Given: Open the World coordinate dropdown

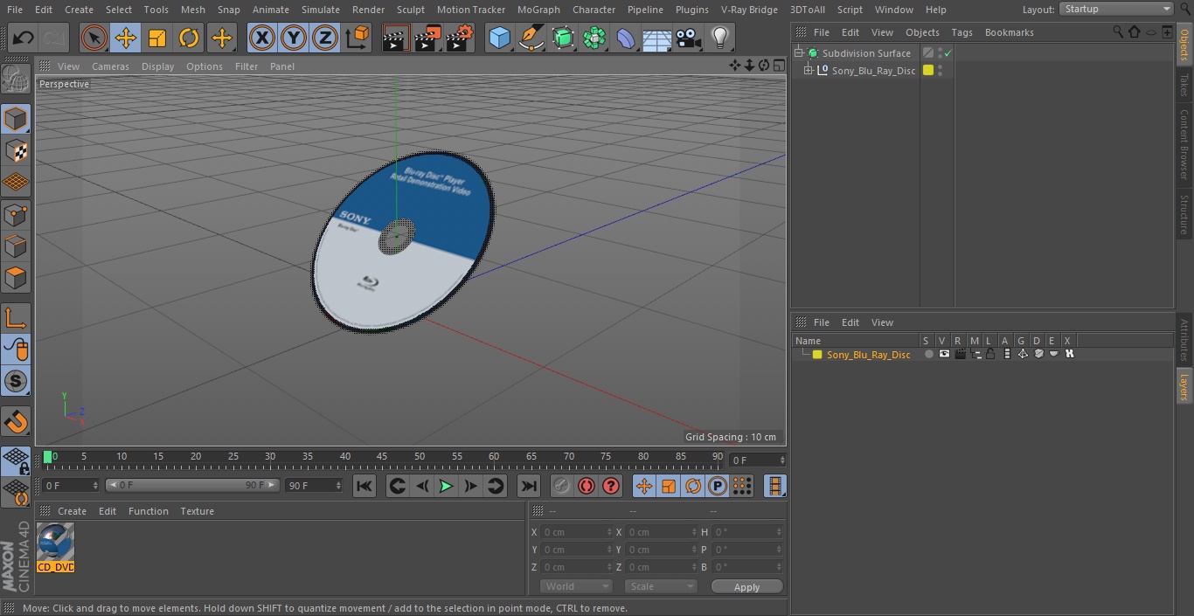Looking at the screenshot, I should [576, 586].
